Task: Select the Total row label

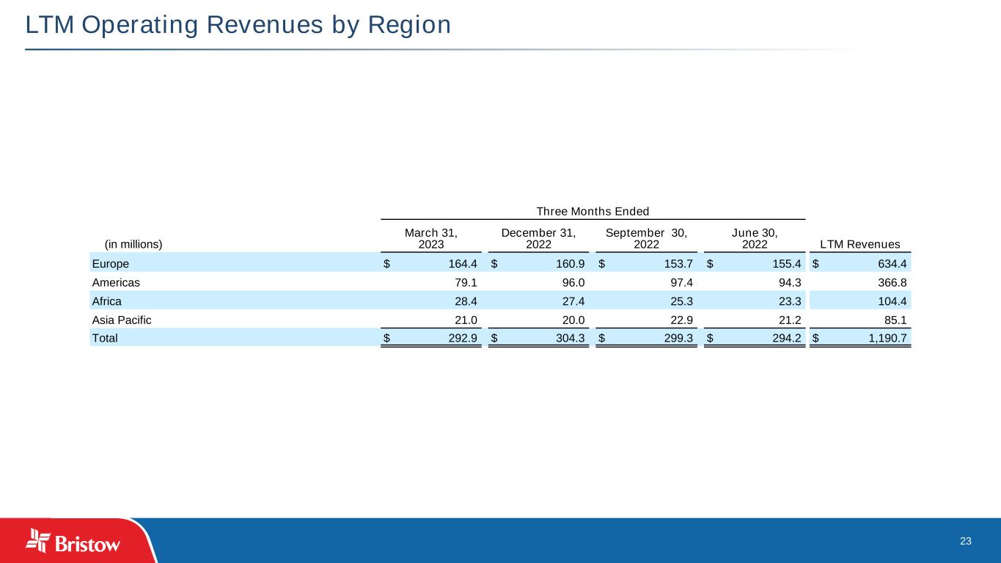Action: tap(105, 338)
